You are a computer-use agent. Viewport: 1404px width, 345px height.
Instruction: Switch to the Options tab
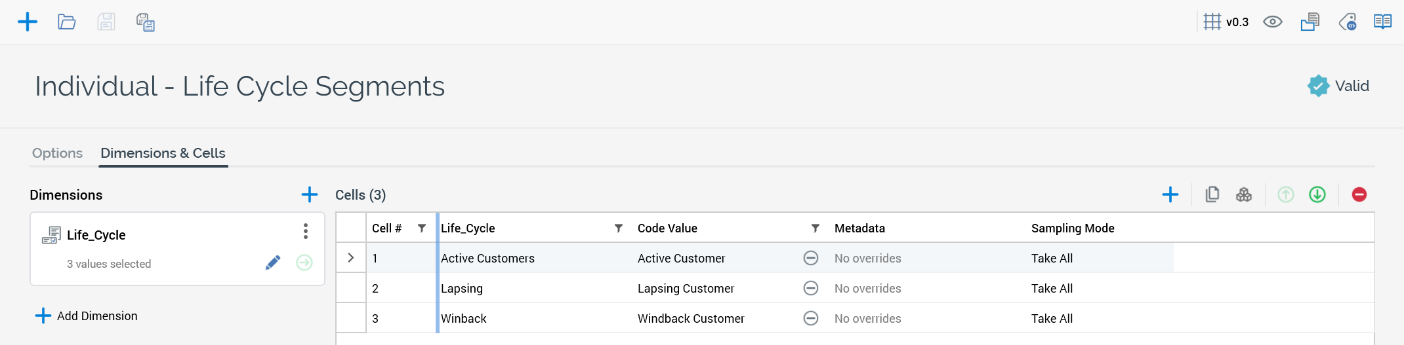point(57,153)
